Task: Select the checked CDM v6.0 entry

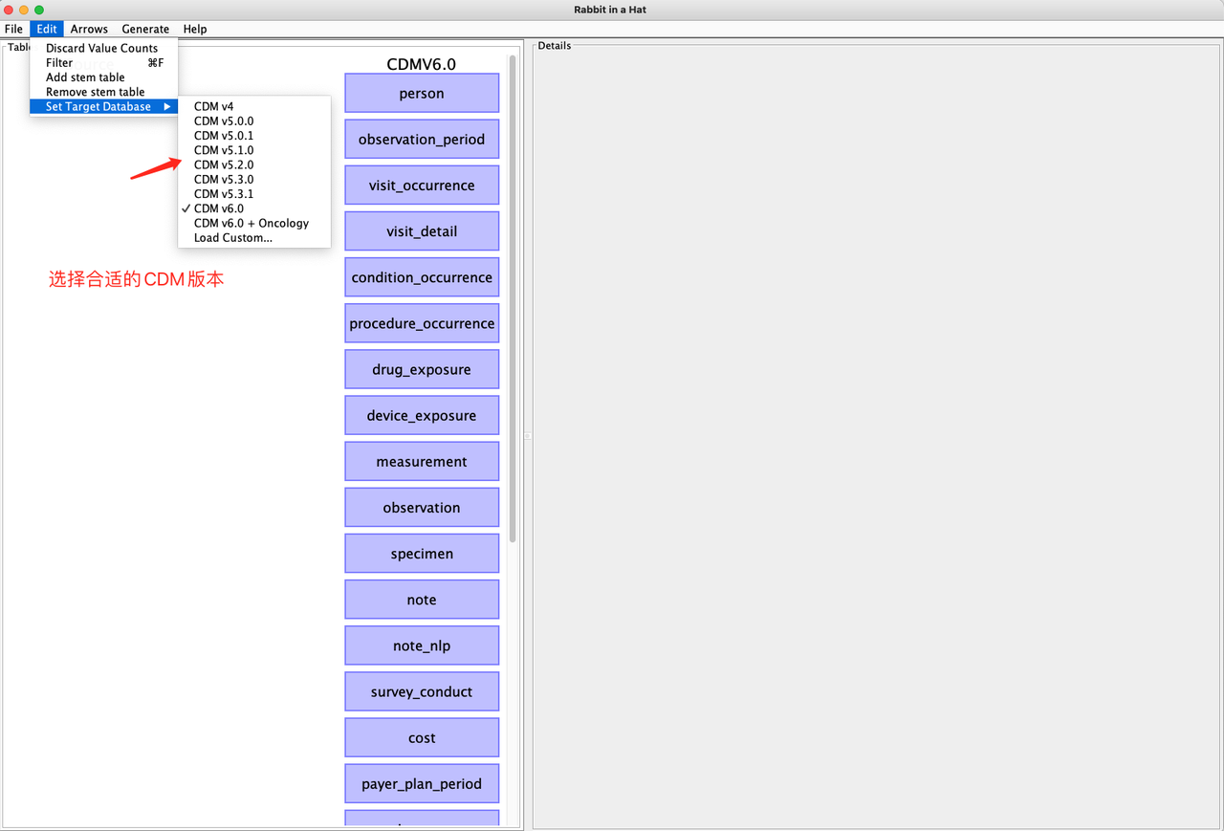Action: pyautogui.click(x=219, y=208)
